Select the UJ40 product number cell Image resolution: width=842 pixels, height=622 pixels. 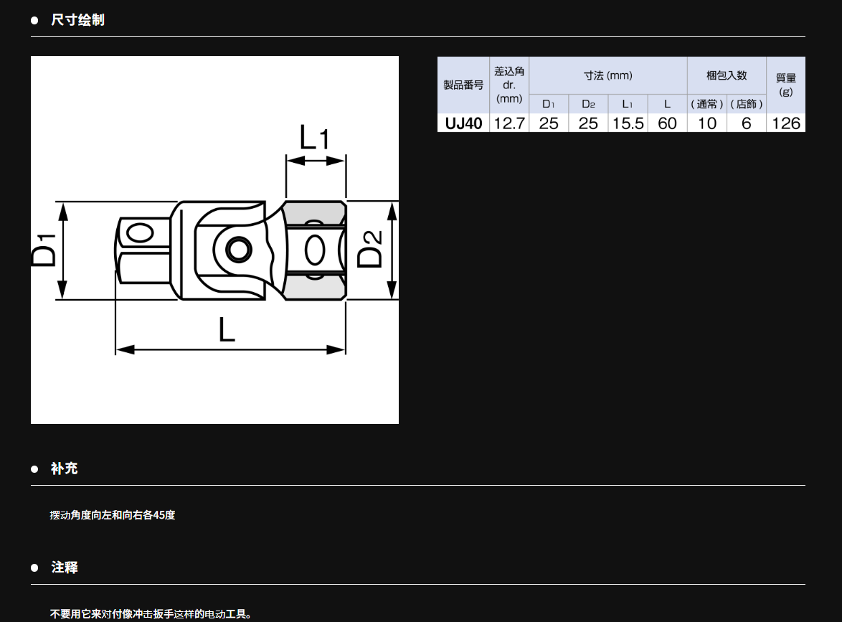(x=463, y=123)
